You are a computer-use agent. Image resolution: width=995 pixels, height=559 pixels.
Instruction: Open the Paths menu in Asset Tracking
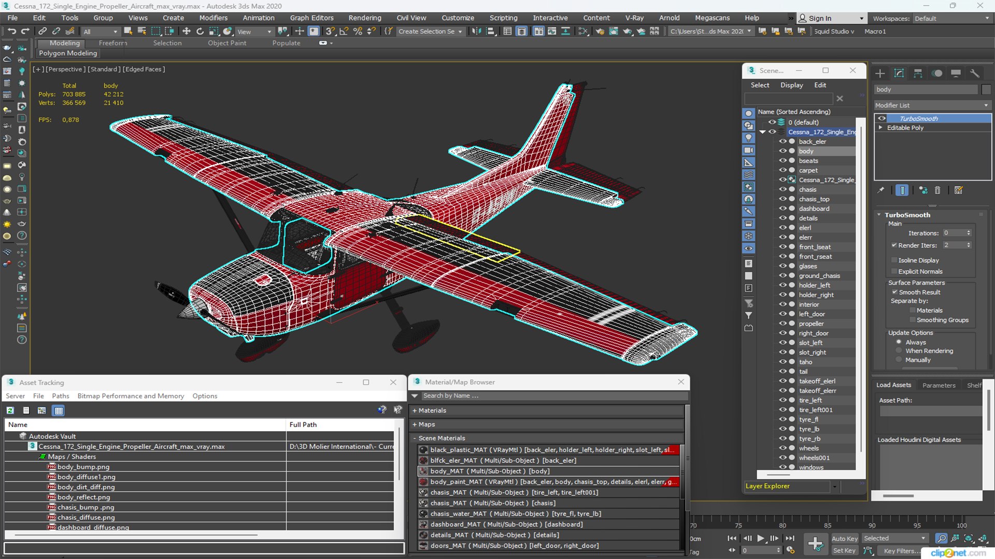coord(61,396)
